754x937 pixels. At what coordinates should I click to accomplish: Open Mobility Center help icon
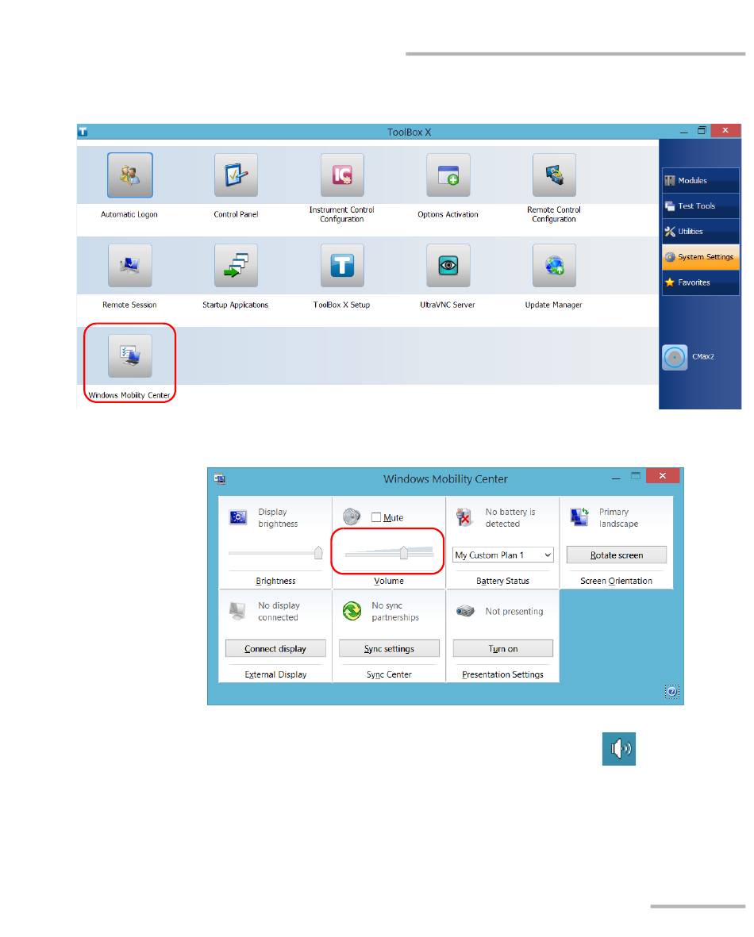(x=672, y=691)
